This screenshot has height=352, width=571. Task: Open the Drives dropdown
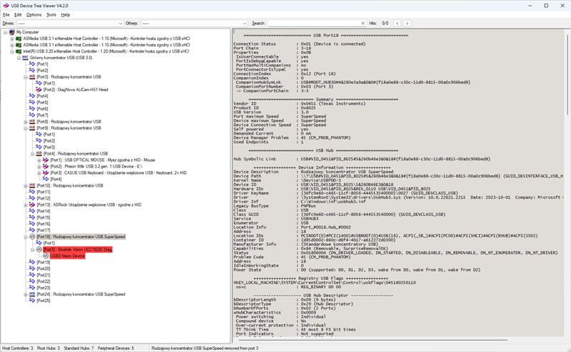pos(70,24)
